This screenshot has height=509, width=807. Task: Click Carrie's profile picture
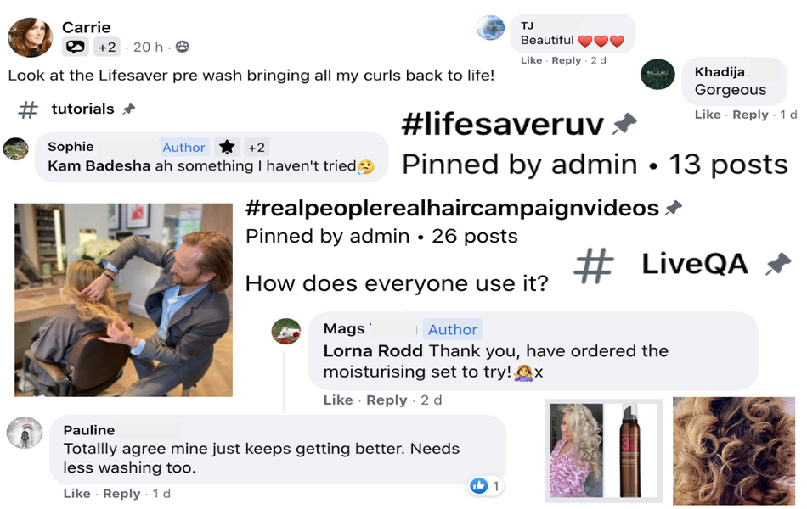tap(31, 37)
